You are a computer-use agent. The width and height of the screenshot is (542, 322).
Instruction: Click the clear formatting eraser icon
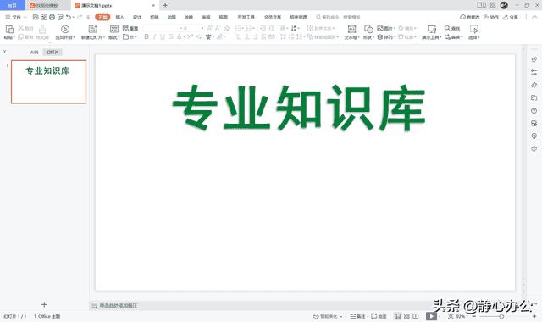pyautogui.click(x=227, y=28)
